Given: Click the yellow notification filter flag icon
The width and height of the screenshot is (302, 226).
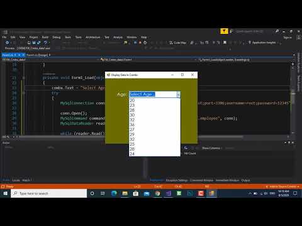Looking at the screenshot, I should point(224,31).
